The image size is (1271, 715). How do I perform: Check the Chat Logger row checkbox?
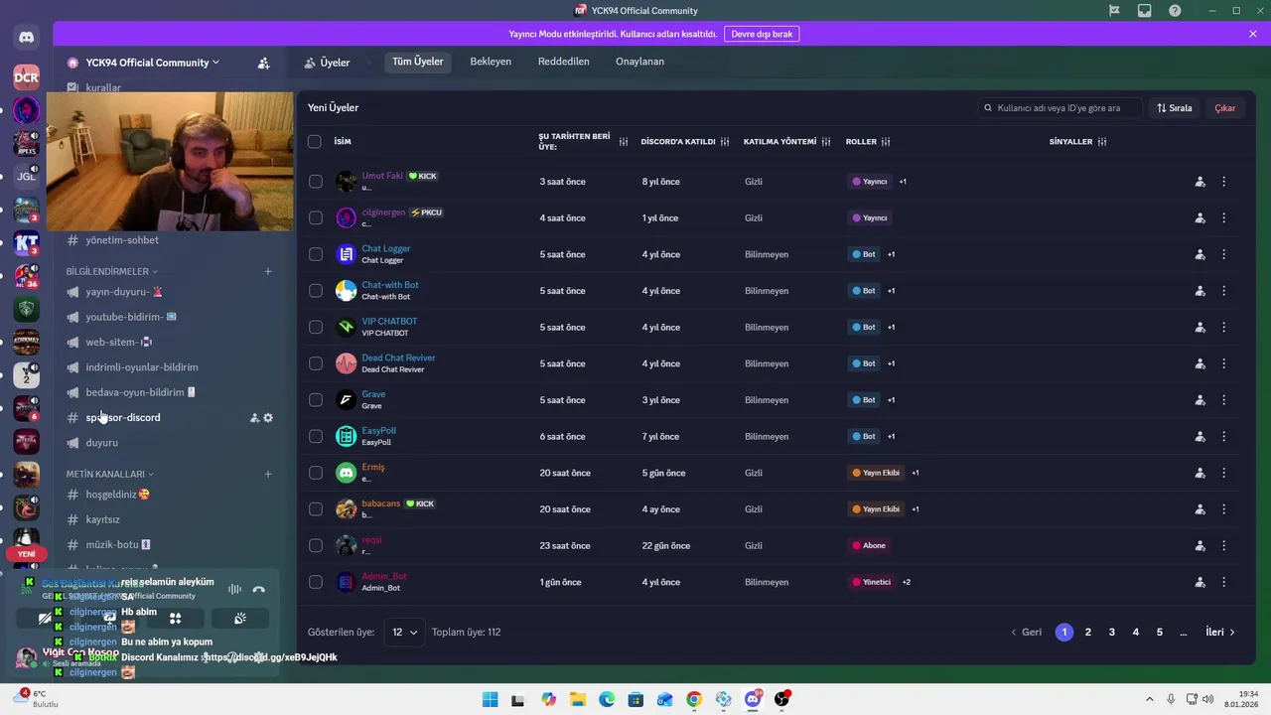315,254
